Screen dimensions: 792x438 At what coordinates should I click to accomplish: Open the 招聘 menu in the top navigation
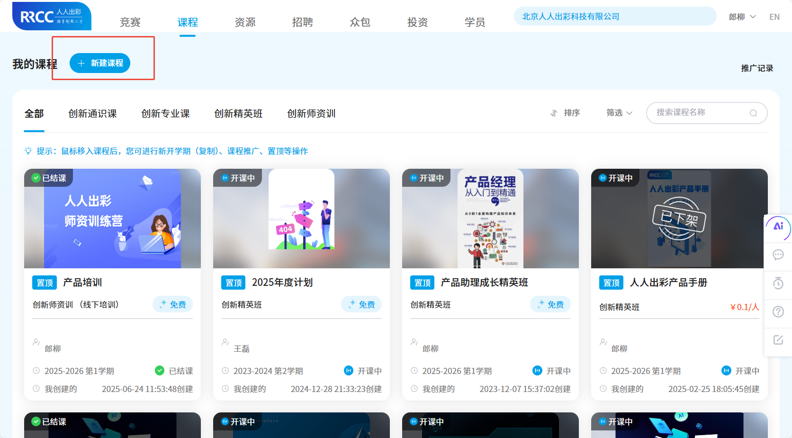click(302, 22)
